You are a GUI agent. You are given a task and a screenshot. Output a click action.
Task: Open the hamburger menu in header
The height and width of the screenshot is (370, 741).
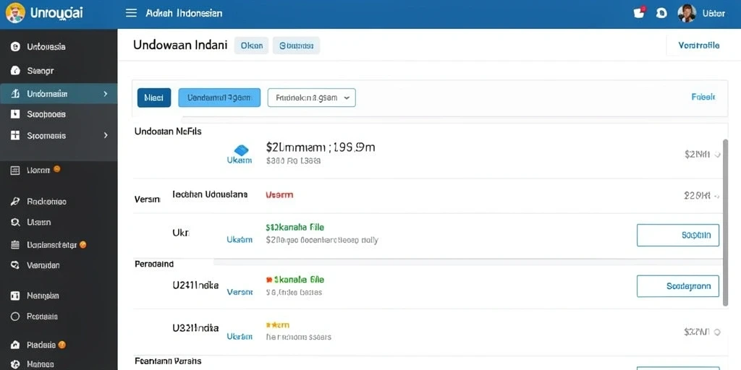click(x=131, y=13)
